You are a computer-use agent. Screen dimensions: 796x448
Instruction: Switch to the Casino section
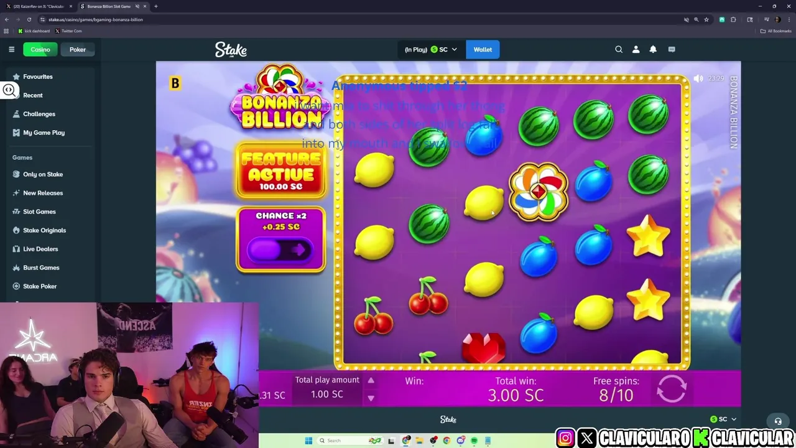click(x=40, y=49)
